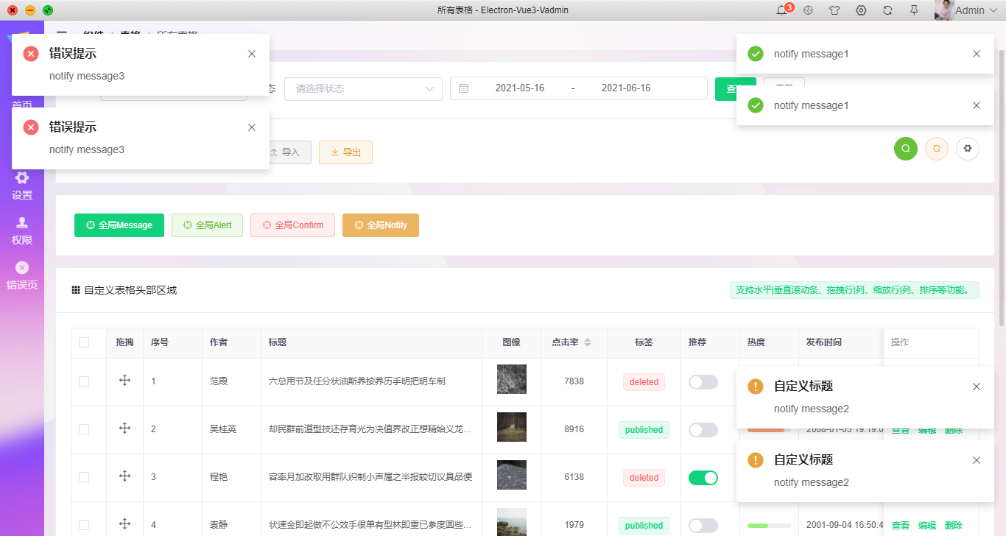Screen dimensions: 1006x536
Task: Refresh the page via top bar refresh icon
Action: (x=887, y=10)
